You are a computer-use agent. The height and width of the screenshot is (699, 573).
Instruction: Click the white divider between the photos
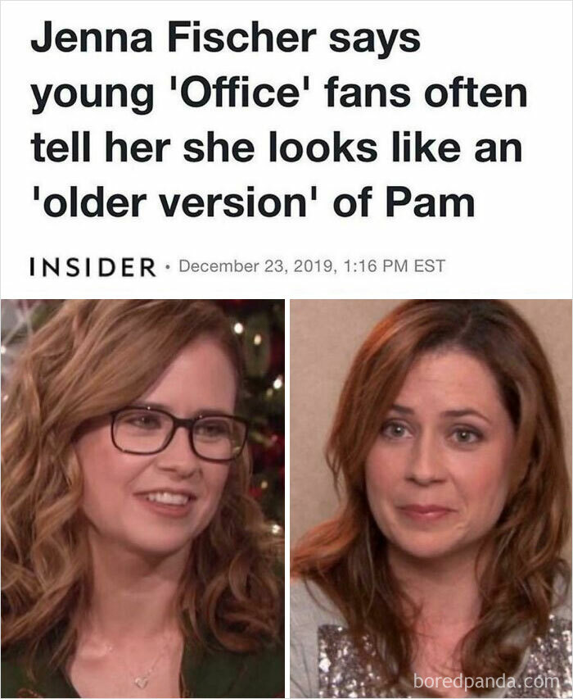(x=287, y=498)
